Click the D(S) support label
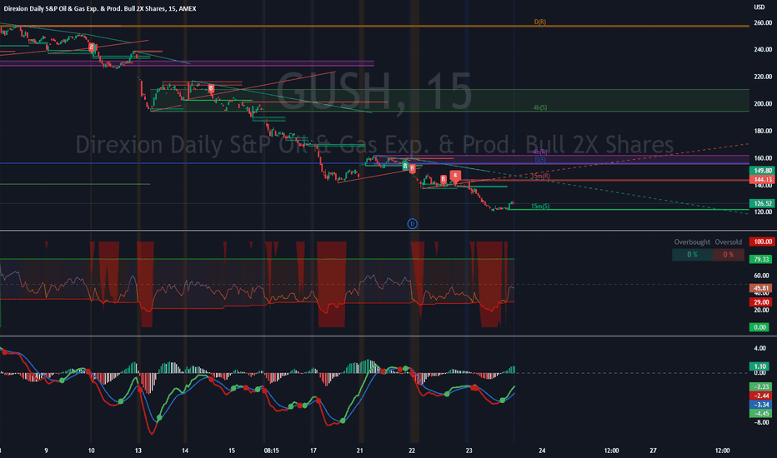 coord(540,159)
